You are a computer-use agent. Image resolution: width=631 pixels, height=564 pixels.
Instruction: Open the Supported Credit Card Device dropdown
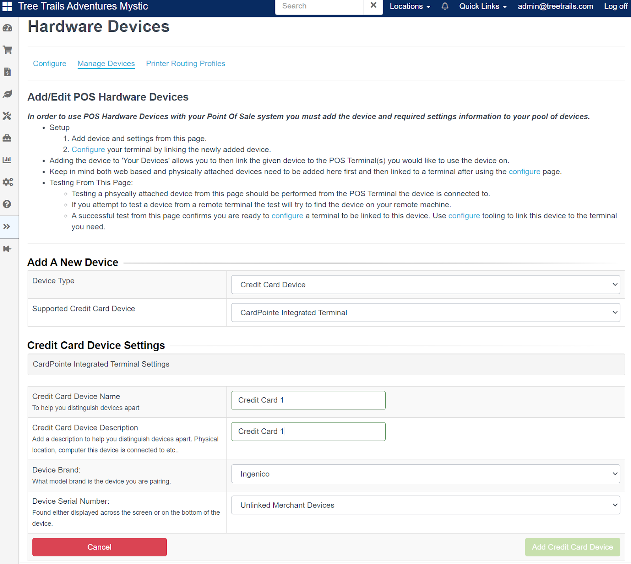pos(426,313)
